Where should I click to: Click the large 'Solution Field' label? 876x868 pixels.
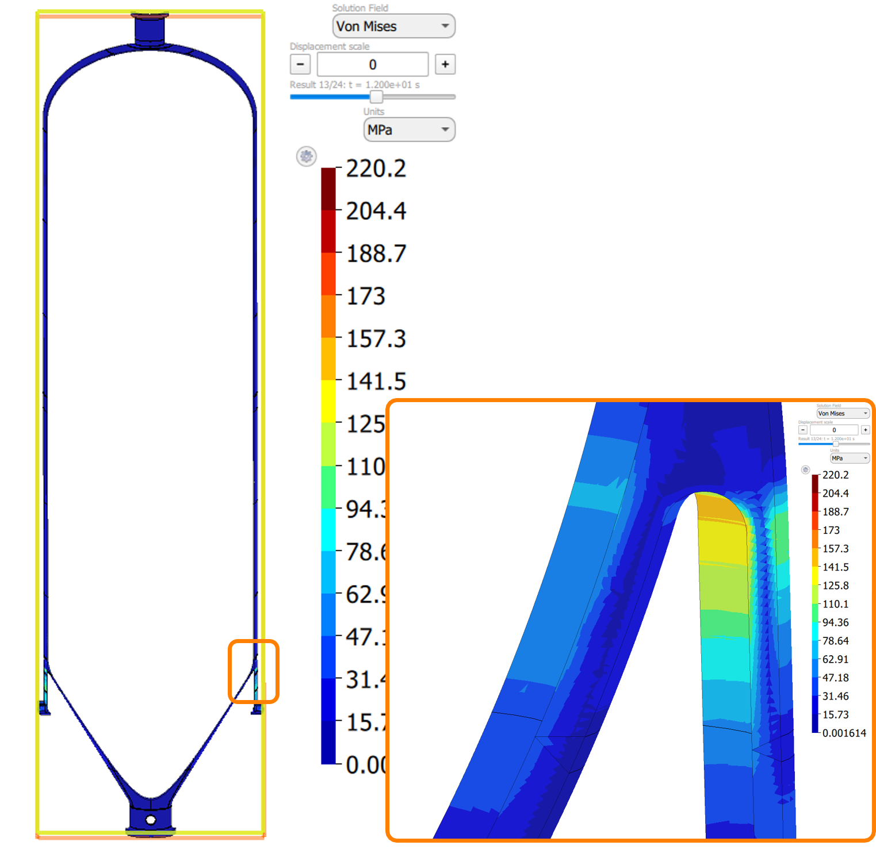coord(360,8)
